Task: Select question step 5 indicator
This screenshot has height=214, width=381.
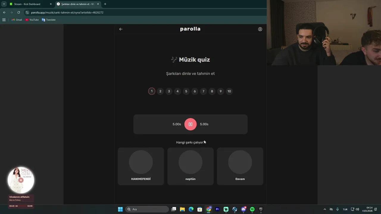Action: click(186, 91)
